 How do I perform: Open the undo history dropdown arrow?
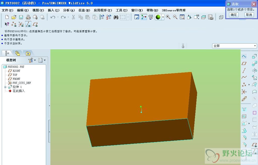click(58, 17)
